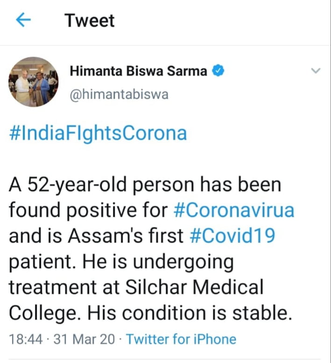Click the blue verified badge
This screenshot has height=363, width=331.
[219, 71]
